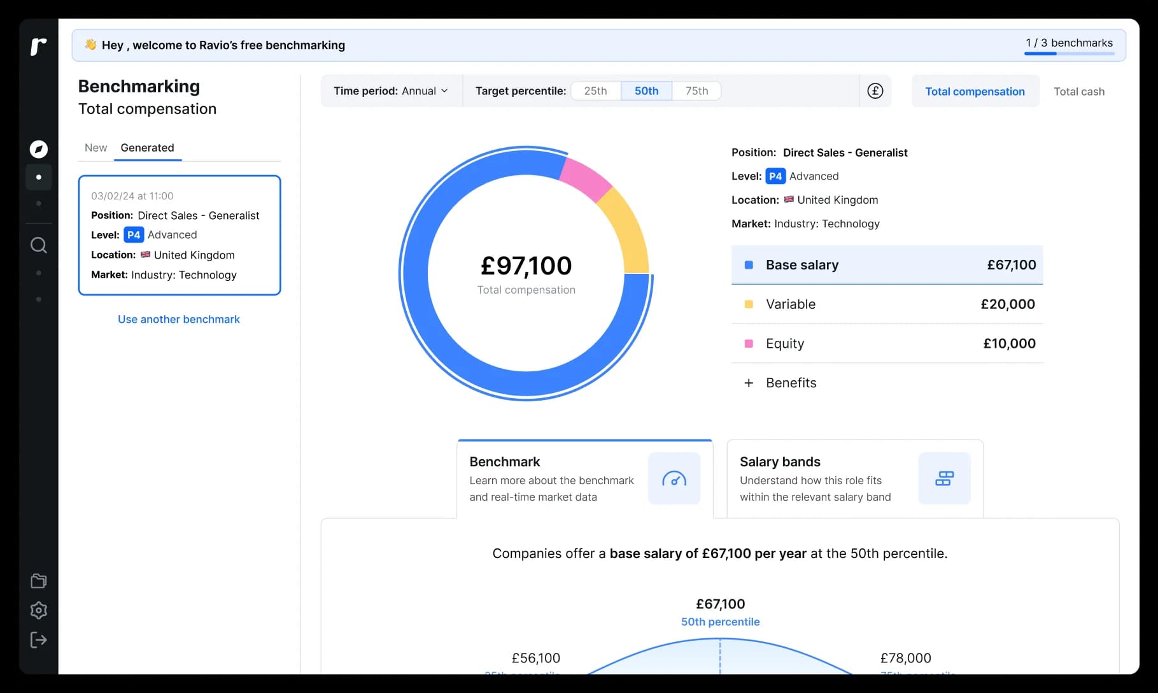
Task: Switch to the New benchmarks tab
Action: coord(95,147)
